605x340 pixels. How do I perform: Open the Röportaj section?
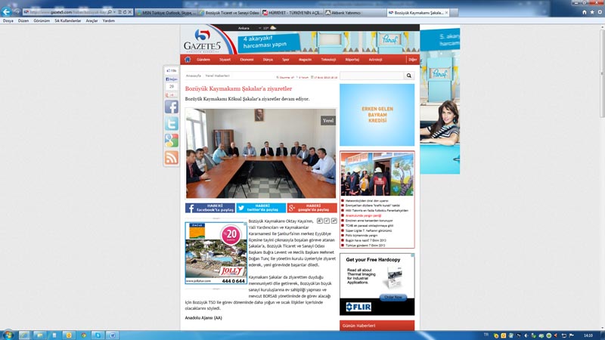352,60
